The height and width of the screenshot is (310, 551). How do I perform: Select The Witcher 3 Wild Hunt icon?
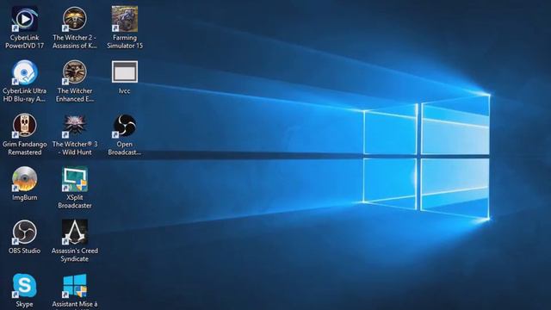75,126
